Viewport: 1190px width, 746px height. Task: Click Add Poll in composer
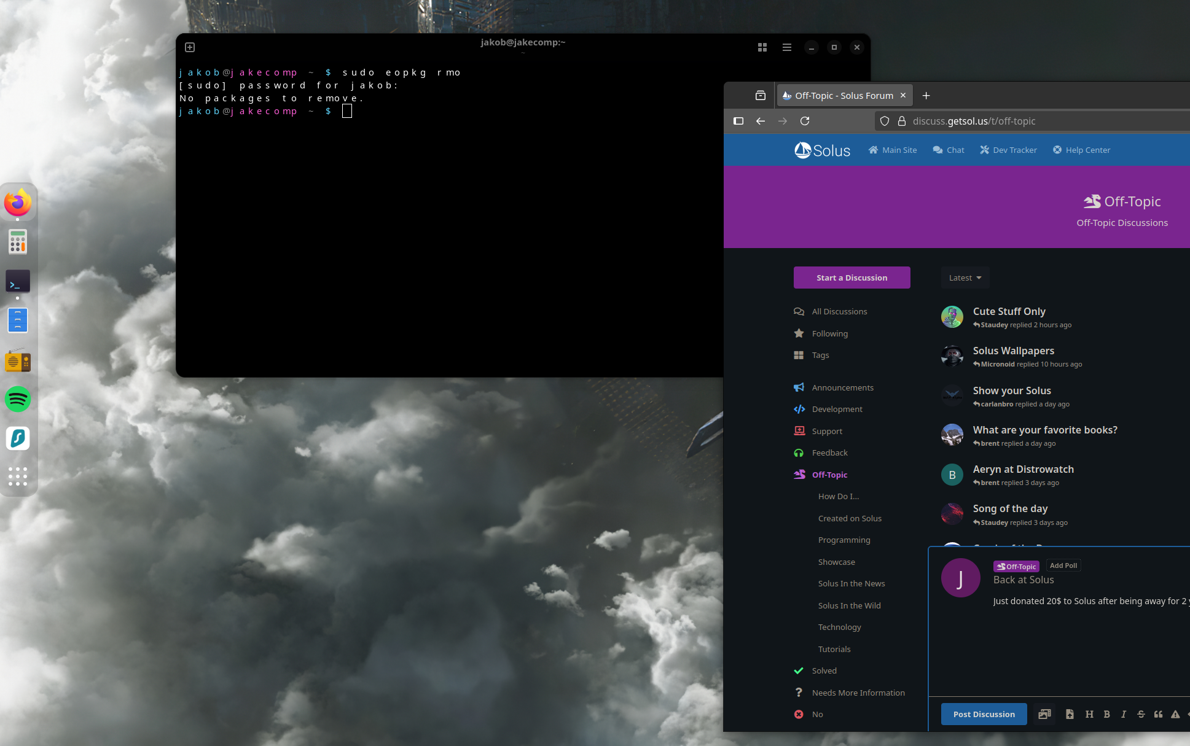coord(1063,565)
